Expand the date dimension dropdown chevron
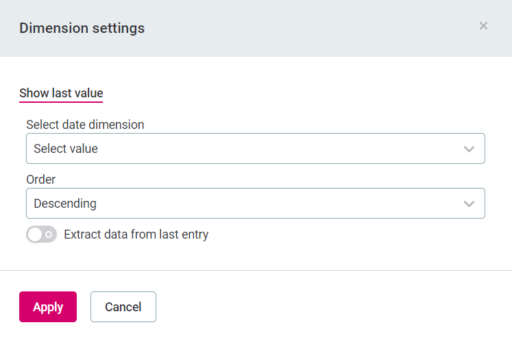 [469, 149]
